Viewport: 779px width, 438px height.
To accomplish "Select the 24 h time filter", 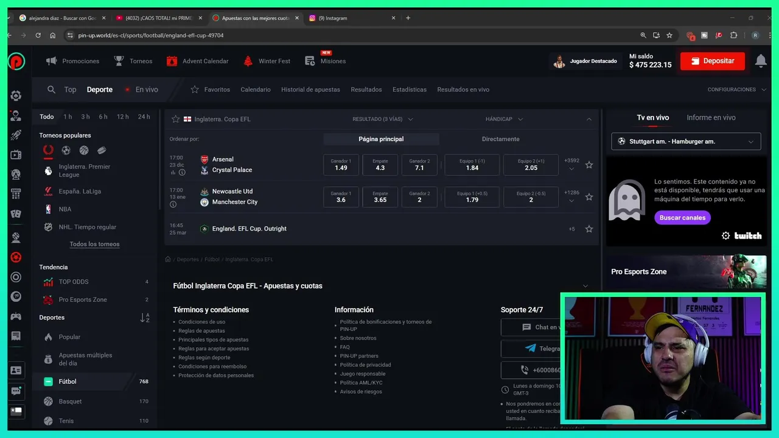I will (x=144, y=117).
